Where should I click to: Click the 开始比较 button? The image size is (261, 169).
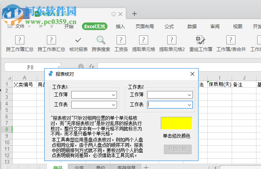coord(178,149)
